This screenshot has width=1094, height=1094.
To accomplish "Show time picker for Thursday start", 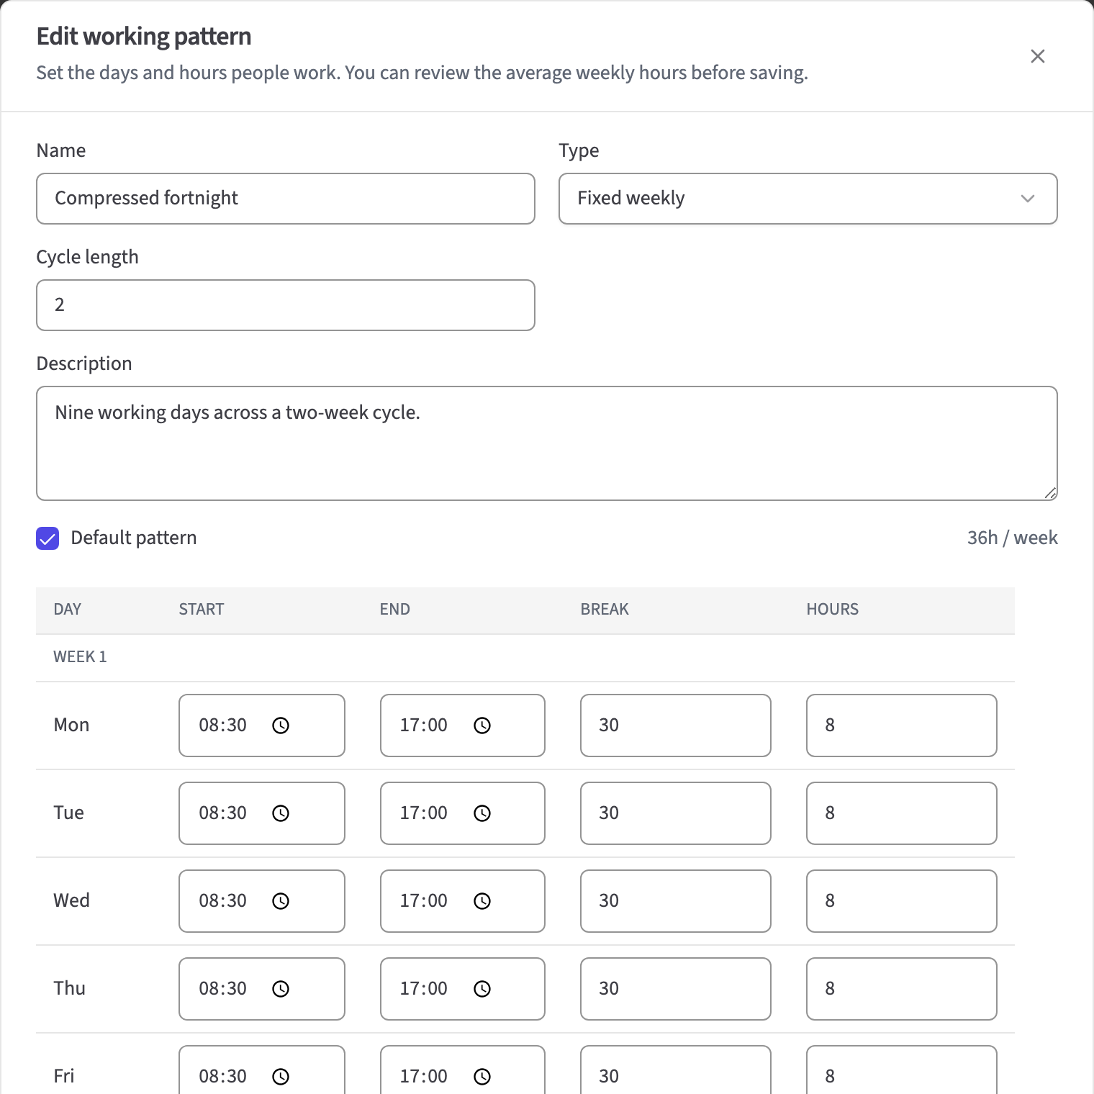I will [x=281, y=989].
